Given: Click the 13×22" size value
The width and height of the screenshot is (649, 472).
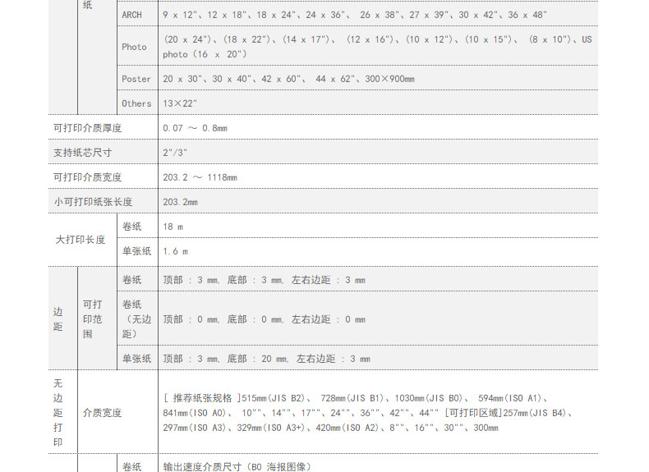Looking at the screenshot, I should pyautogui.click(x=180, y=103).
